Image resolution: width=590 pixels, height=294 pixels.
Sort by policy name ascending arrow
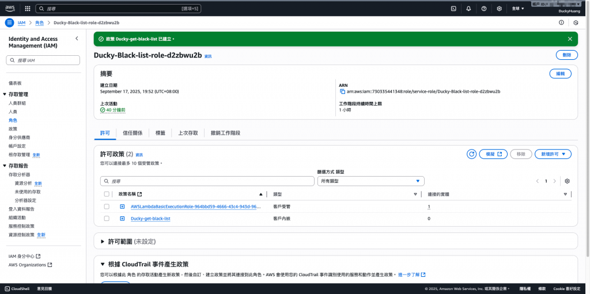point(261,194)
